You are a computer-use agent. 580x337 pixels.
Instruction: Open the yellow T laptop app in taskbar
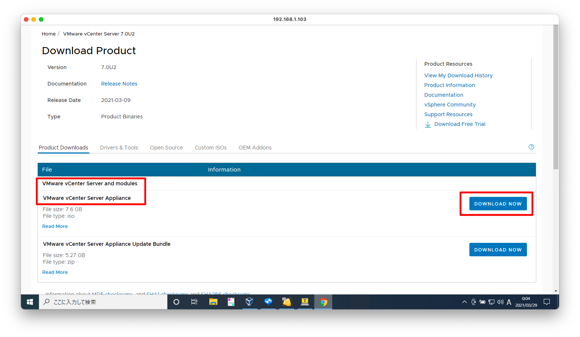click(305, 302)
